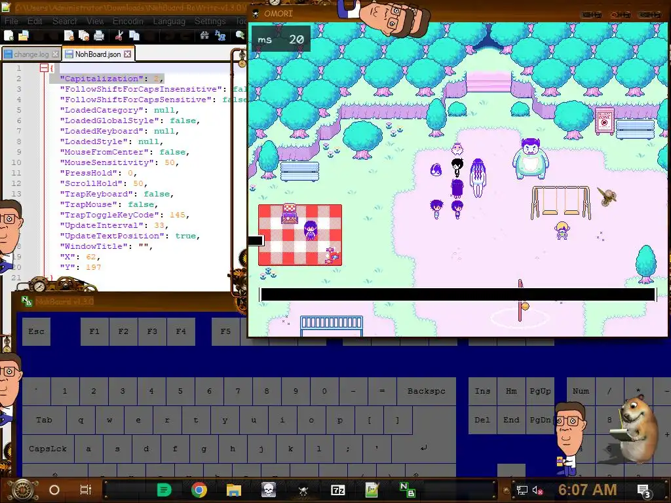
Task: Click the Open file folder icon
Action: (24, 36)
